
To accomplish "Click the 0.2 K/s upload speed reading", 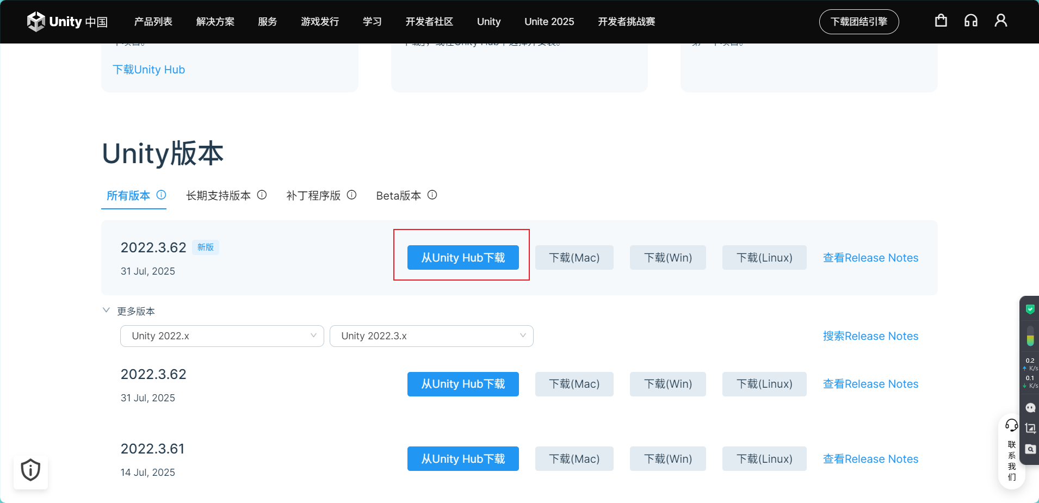I will pos(1030,364).
